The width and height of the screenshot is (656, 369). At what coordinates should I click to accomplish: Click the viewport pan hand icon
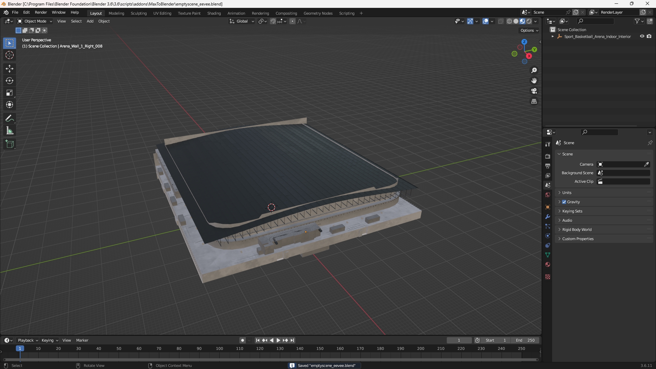coord(534,81)
